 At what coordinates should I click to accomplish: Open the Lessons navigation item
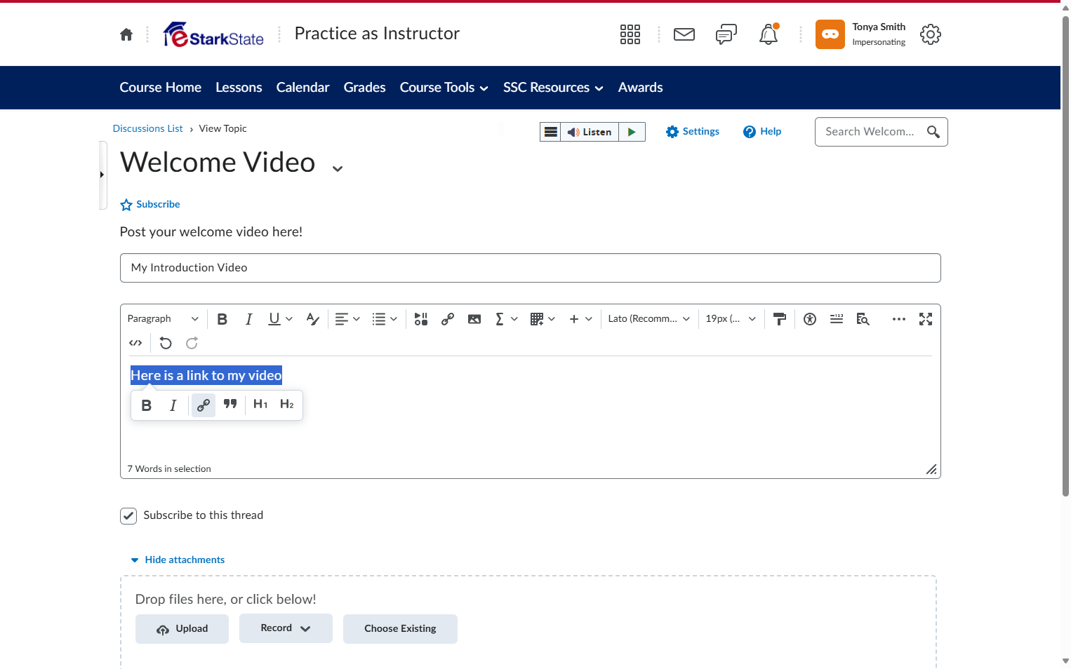(239, 88)
